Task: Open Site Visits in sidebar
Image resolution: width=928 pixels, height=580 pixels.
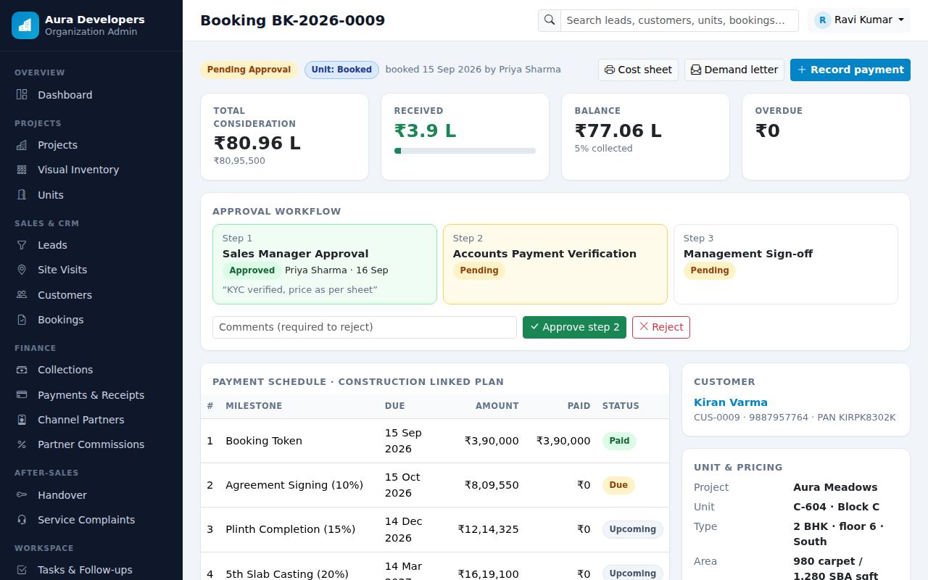Action: pyautogui.click(x=91, y=270)
